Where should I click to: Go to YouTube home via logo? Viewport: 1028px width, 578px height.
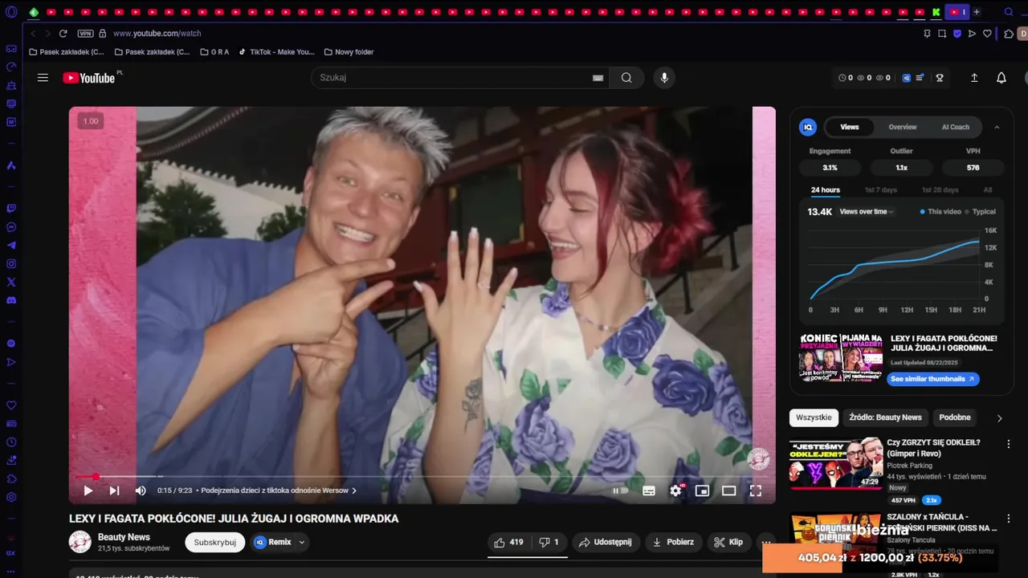tap(89, 78)
